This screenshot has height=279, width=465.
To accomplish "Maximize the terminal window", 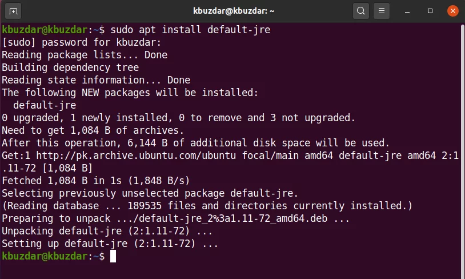I will coord(430,11).
